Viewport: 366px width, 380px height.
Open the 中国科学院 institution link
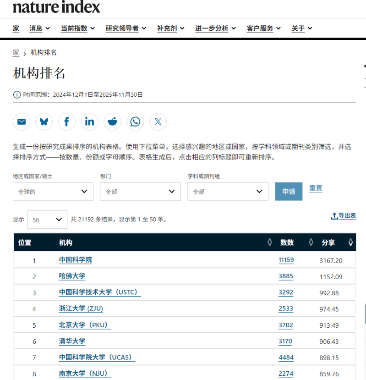[x=76, y=260]
